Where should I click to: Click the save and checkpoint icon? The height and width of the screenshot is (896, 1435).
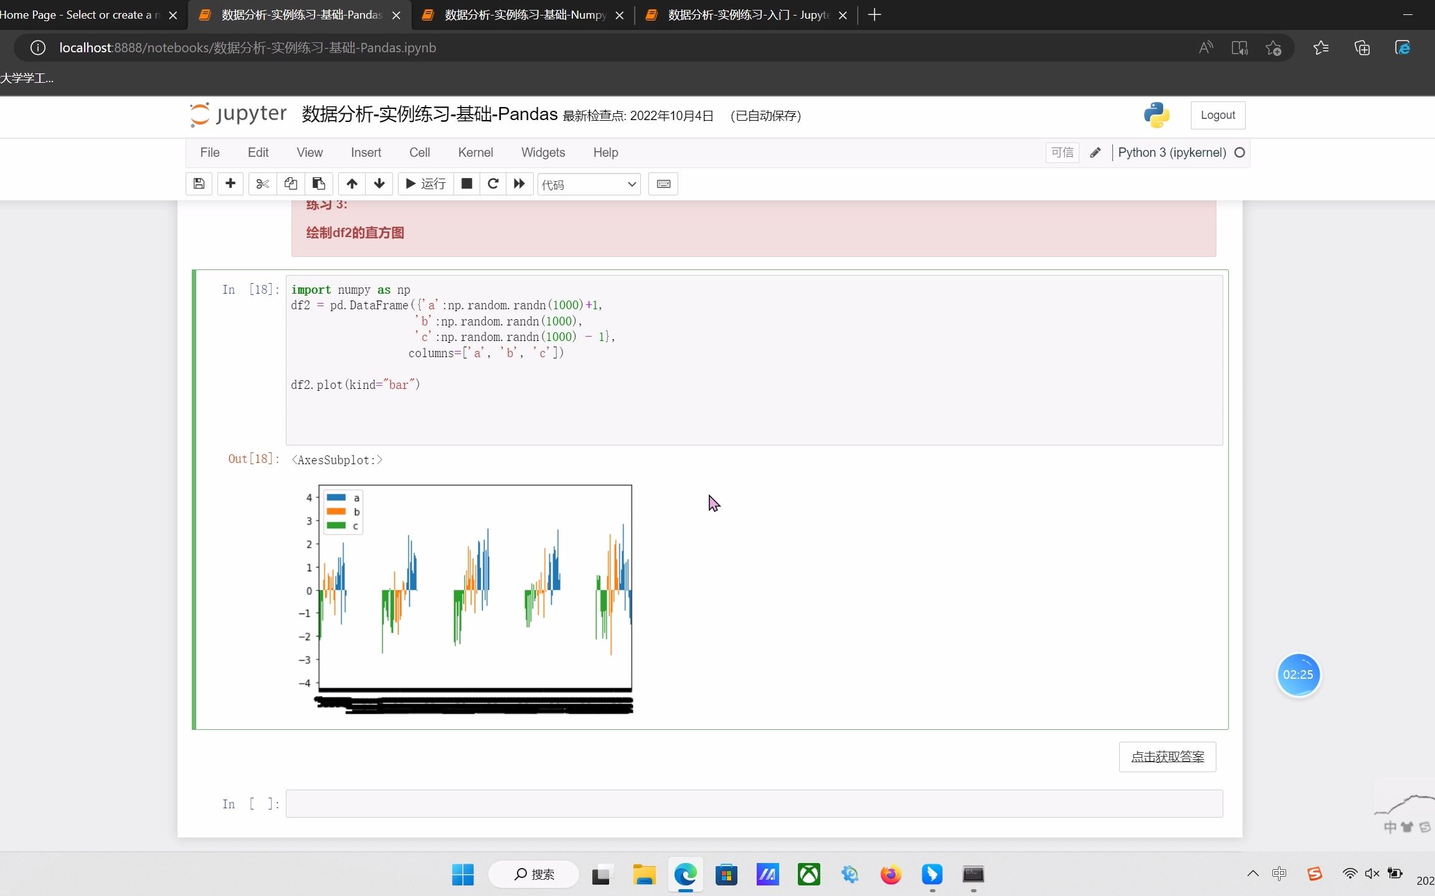(x=199, y=184)
